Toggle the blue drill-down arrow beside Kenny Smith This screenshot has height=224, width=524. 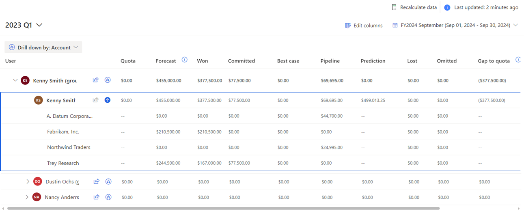pos(108,100)
